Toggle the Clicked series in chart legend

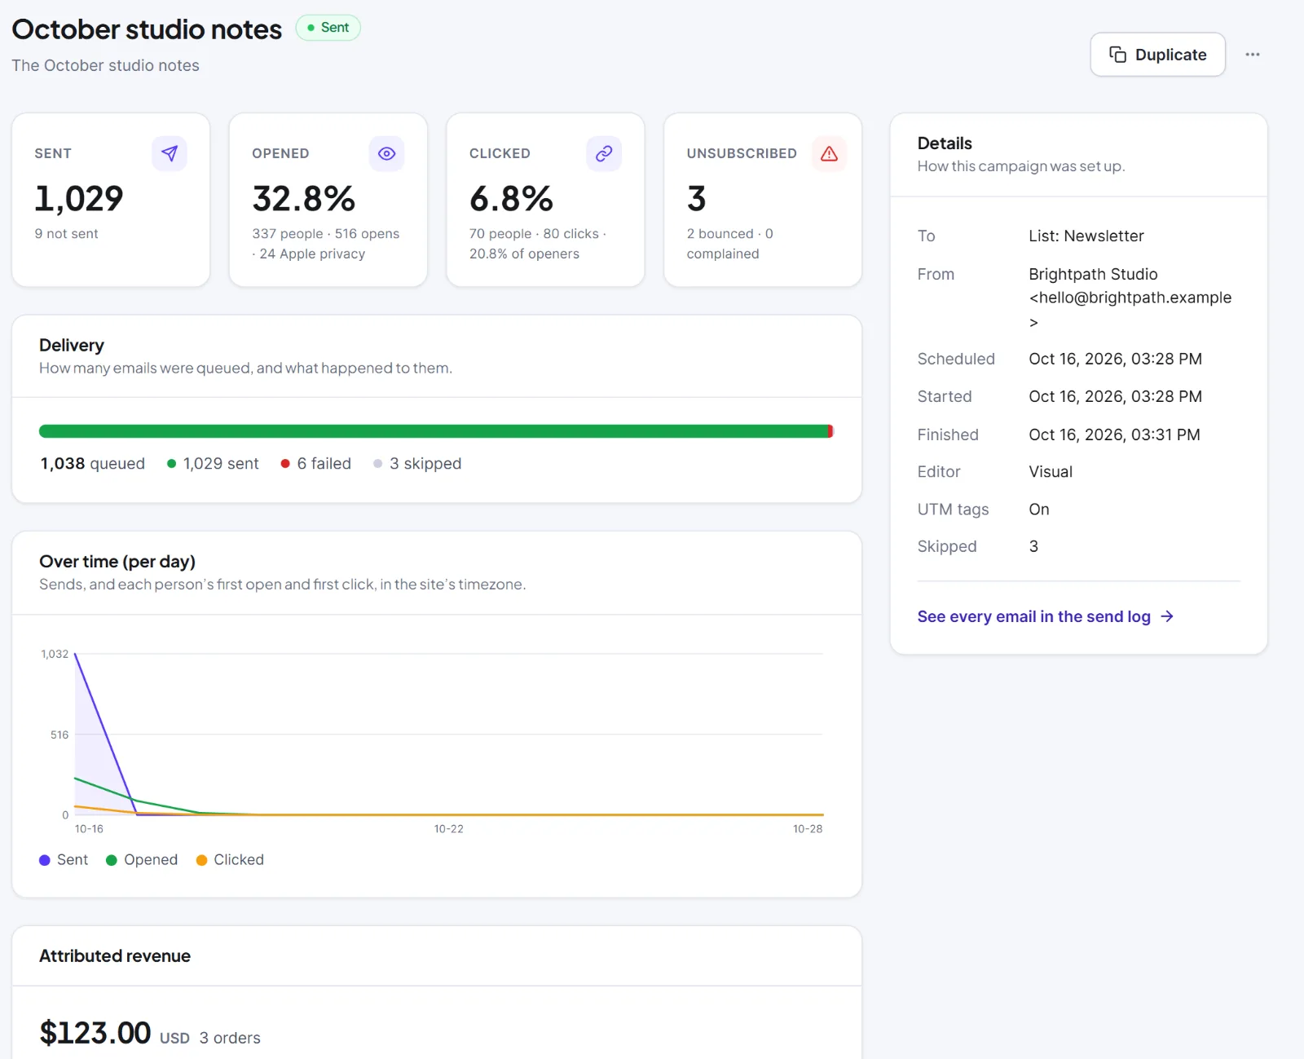[x=230, y=860]
